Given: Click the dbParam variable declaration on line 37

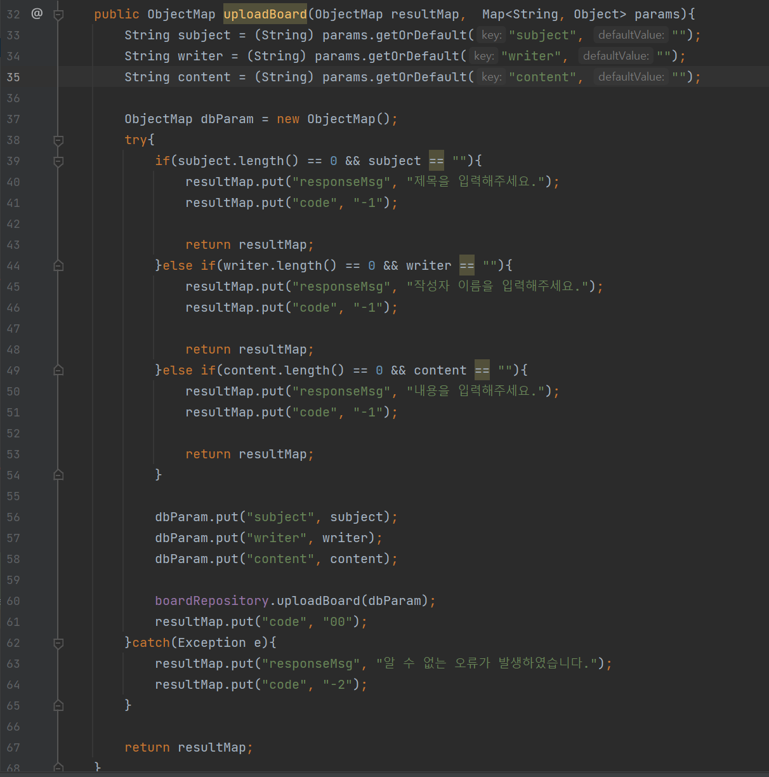Looking at the screenshot, I should [x=227, y=119].
